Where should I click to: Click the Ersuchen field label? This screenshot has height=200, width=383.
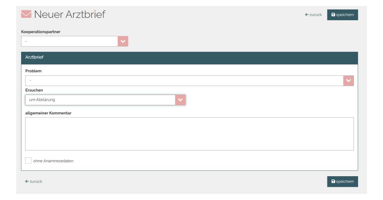tap(34, 90)
